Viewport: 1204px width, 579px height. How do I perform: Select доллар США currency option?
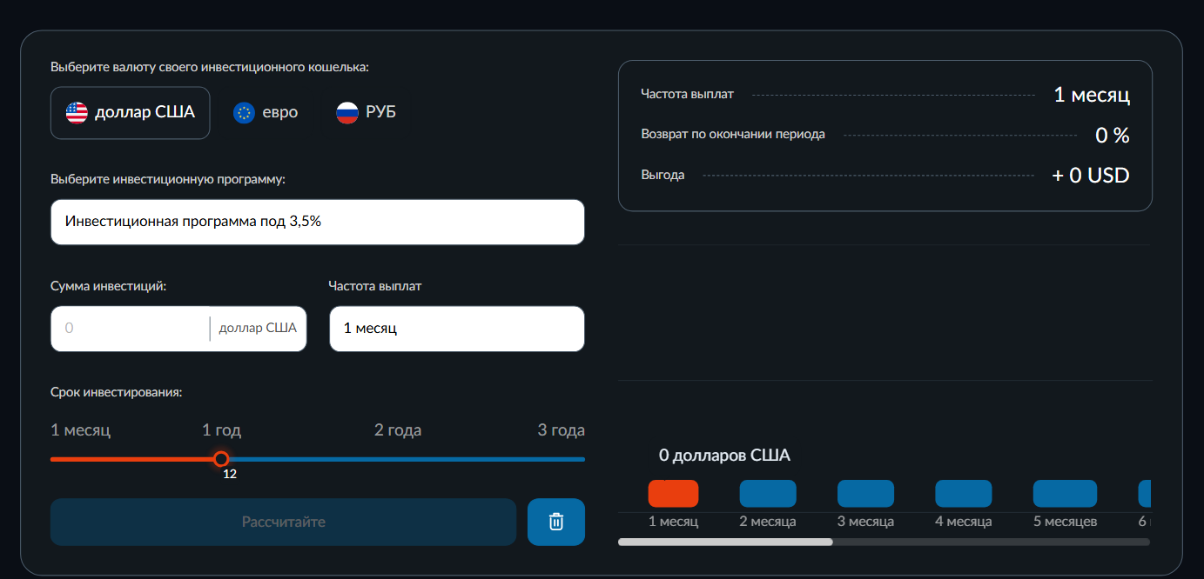pyautogui.click(x=131, y=113)
